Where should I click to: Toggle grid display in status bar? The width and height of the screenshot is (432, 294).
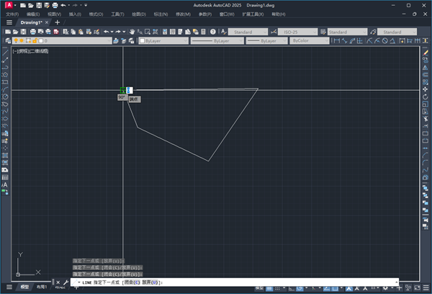pyautogui.click(x=269, y=288)
